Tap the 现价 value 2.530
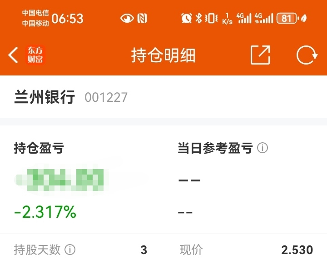The image size is (327, 260). coord(297,250)
